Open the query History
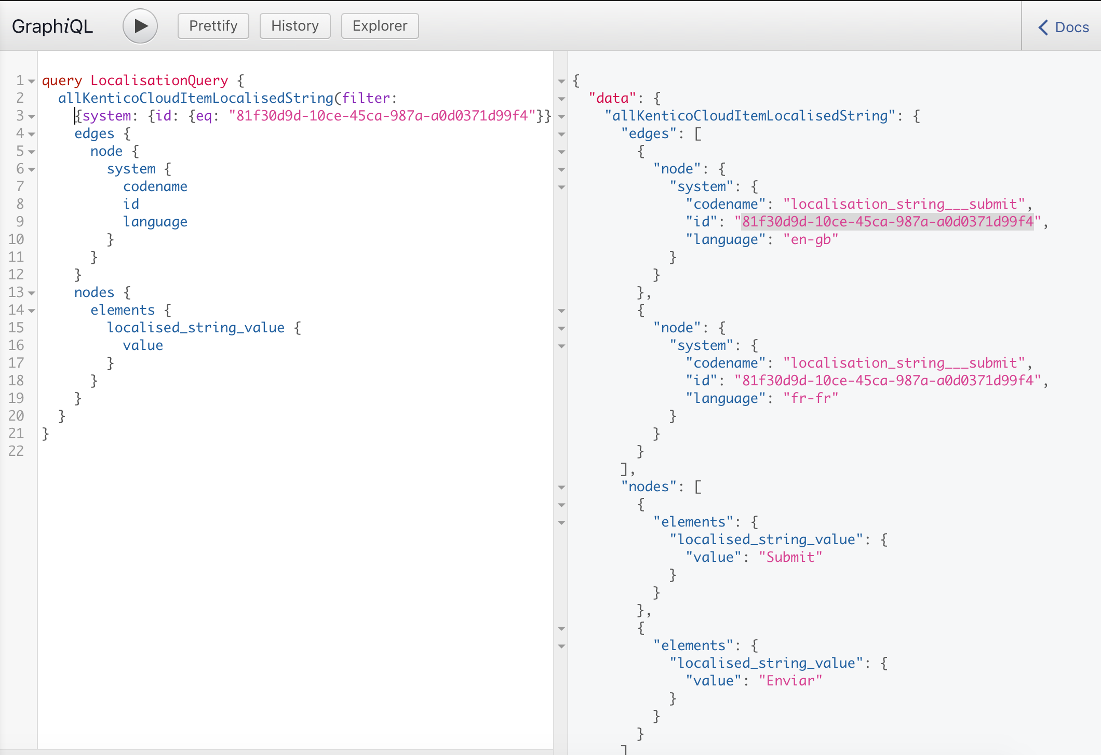Screen dimensions: 1101x755 (x=295, y=25)
